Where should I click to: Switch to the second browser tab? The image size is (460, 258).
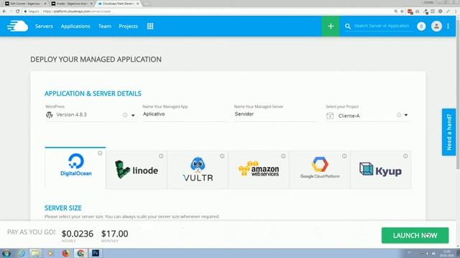pos(72,4)
